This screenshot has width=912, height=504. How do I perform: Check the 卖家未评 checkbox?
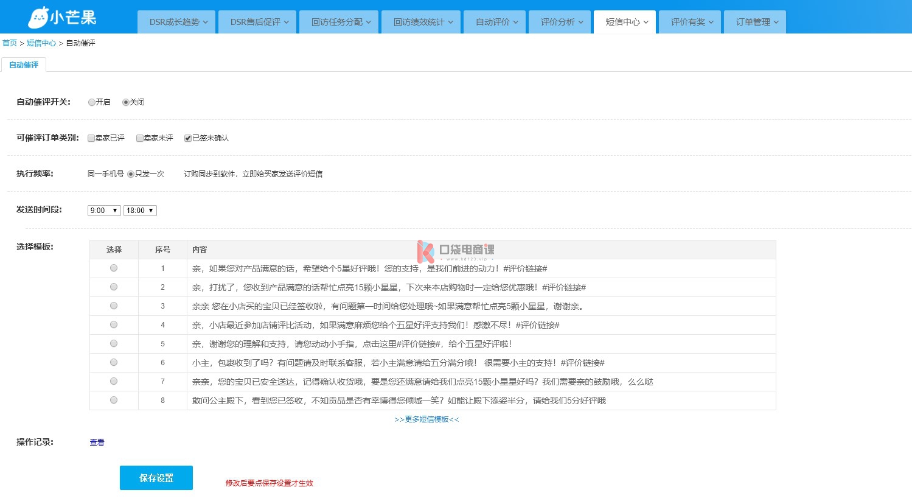coord(140,138)
